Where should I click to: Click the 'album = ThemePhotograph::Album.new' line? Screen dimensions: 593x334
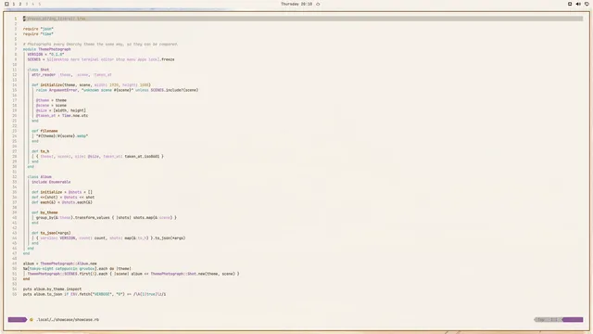tap(59, 263)
